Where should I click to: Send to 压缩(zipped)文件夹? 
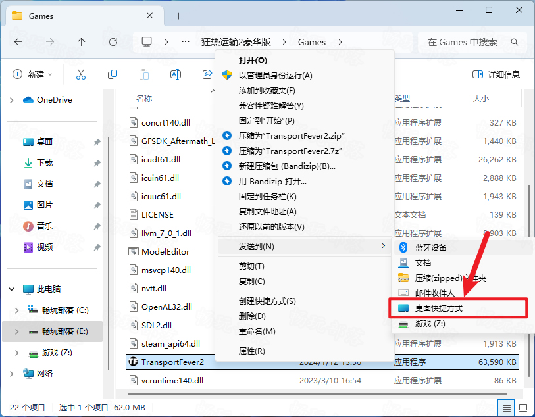click(x=463, y=278)
